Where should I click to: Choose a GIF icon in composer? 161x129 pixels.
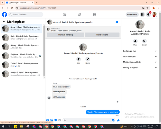pyautogui.click(x=60, y=120)
